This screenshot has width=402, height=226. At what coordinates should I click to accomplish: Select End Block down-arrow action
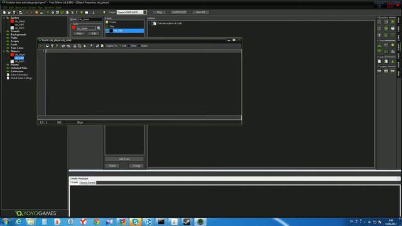click(x=379, y=51)
